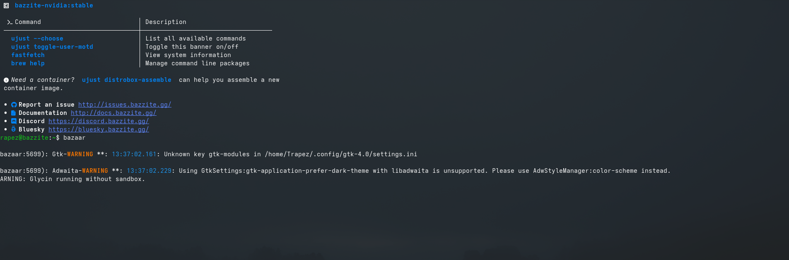Visit the bluesky.bazzite.gg link
The image size is (789, 260).
[x=99, y=129]
